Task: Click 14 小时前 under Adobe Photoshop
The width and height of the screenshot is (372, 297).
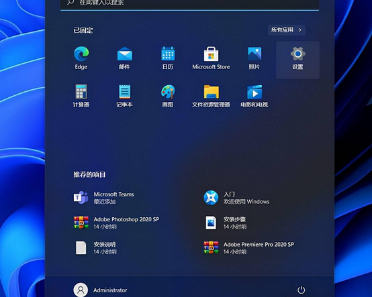Action: 105,227
